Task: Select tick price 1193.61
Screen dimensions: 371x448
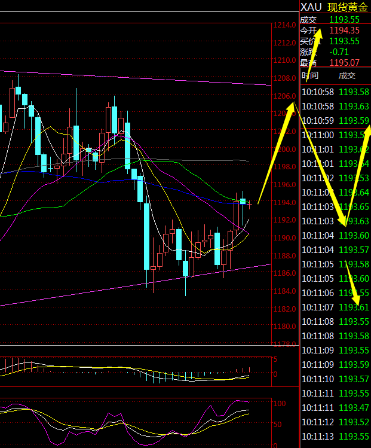Action: click(x=354, y=307)
